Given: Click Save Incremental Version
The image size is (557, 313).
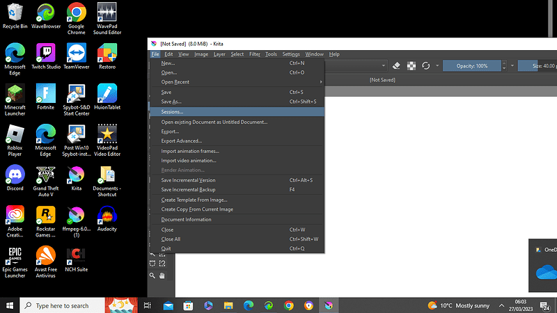Looking at the screenshot, I should coord(237,180).
